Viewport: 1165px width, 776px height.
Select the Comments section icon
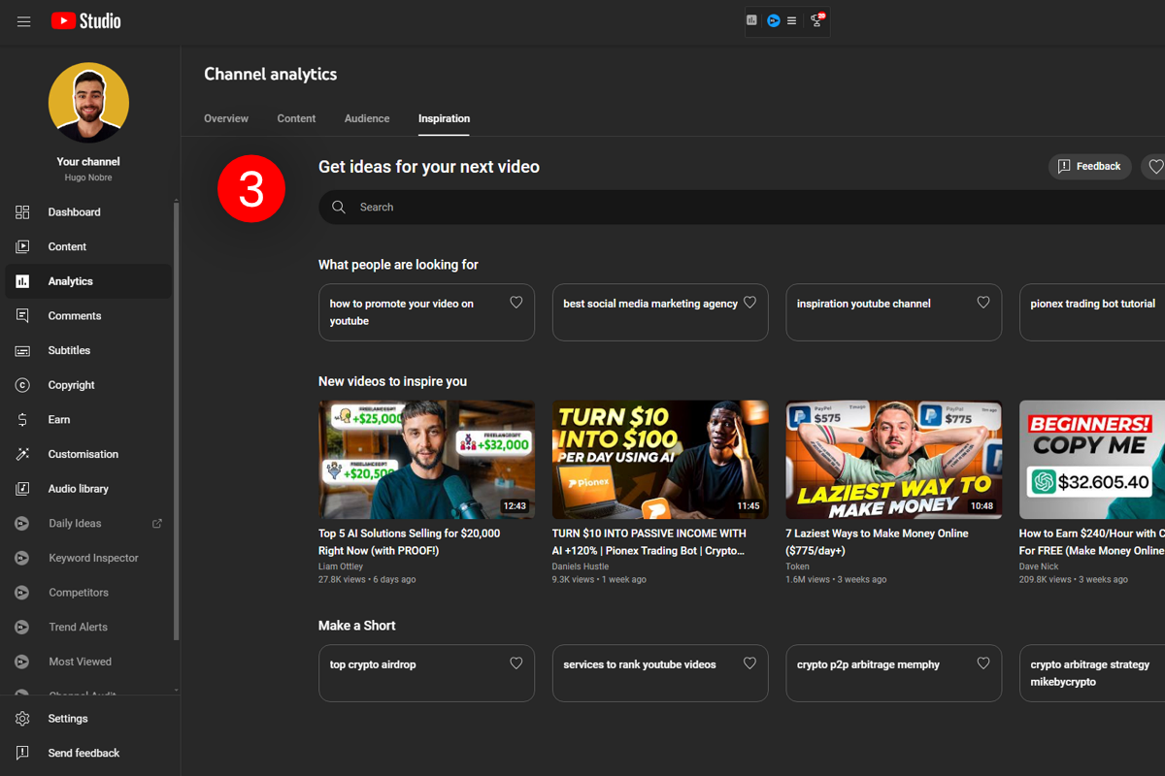(21, 315)
